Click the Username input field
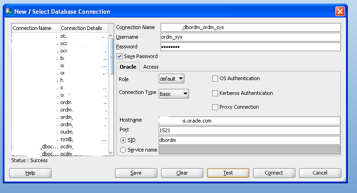This screenshot has height=193, width=357. [x=250, y=37]
